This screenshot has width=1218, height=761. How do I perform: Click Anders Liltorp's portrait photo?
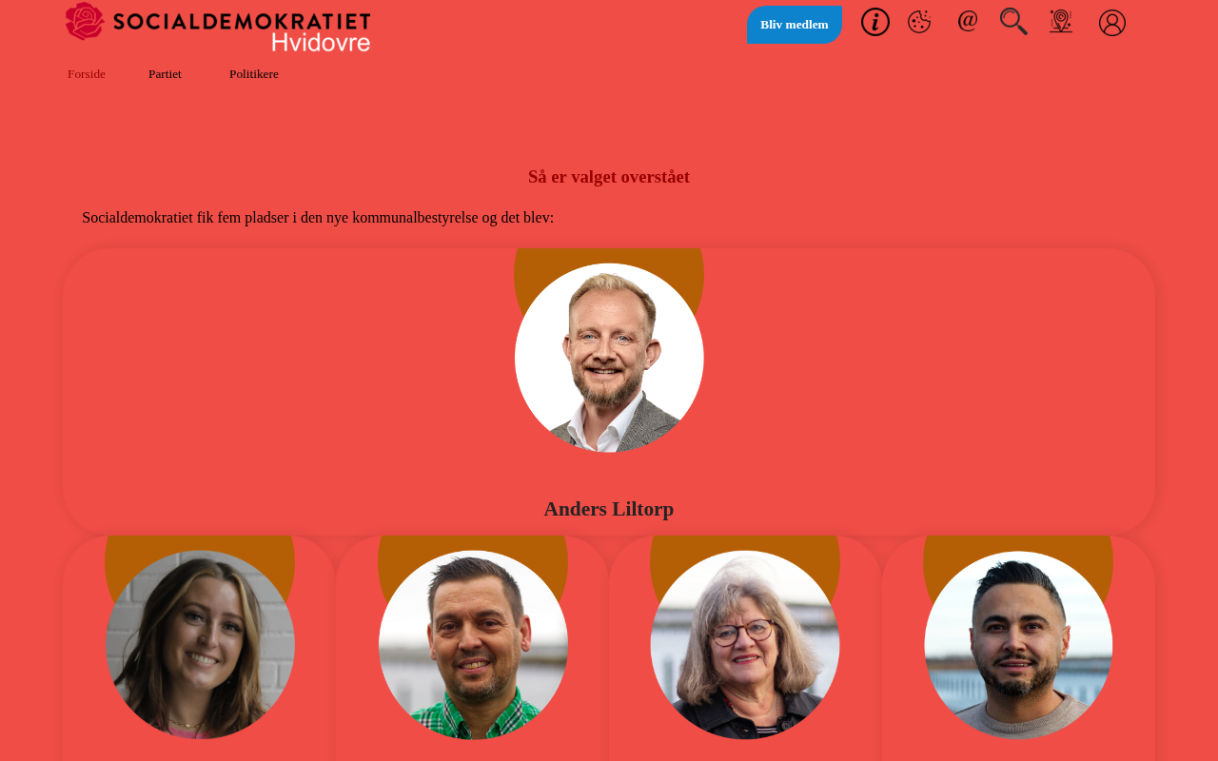tap(609, 358)
